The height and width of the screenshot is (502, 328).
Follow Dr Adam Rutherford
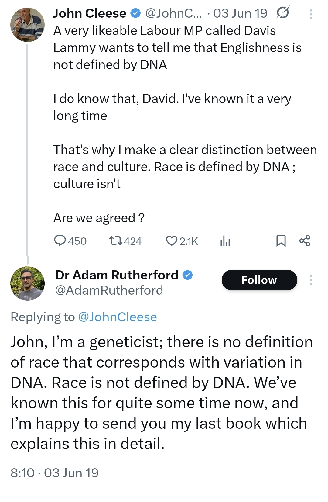259,280
